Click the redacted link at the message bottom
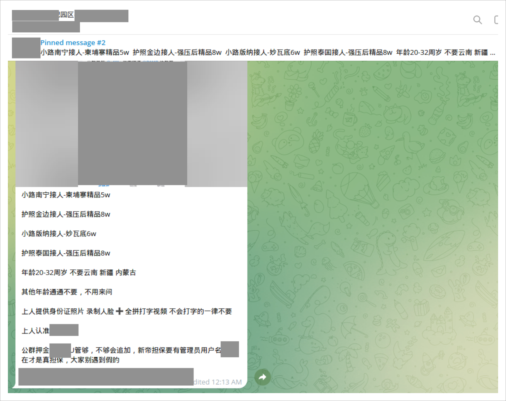This screenshot has height=401, width=506. coord(106,377)
